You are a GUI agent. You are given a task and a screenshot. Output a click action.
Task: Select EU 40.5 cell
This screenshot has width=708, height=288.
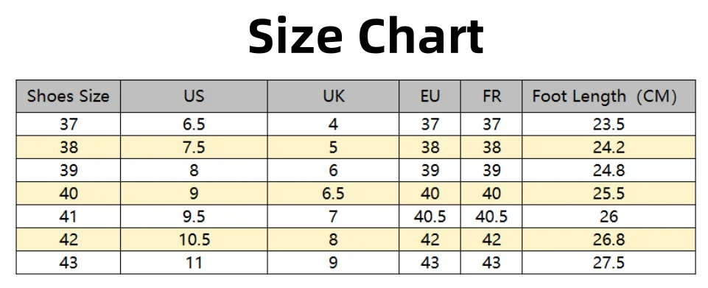click(x=430, y=217)
